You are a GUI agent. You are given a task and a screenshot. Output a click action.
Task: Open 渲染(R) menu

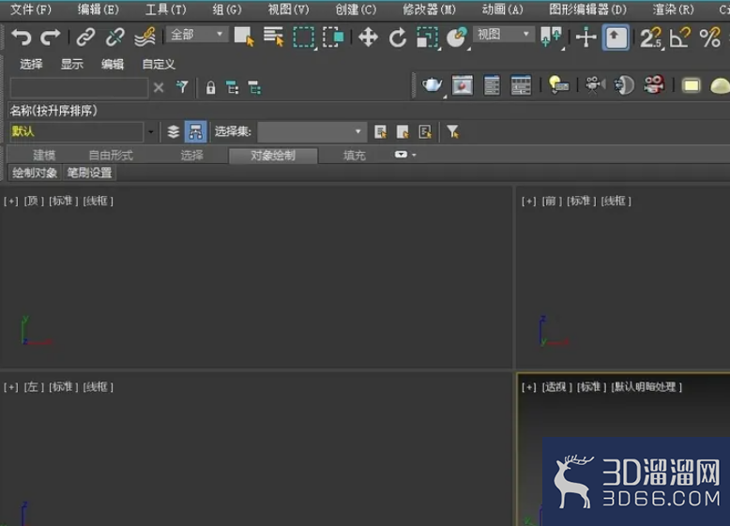tap(673, 9)
